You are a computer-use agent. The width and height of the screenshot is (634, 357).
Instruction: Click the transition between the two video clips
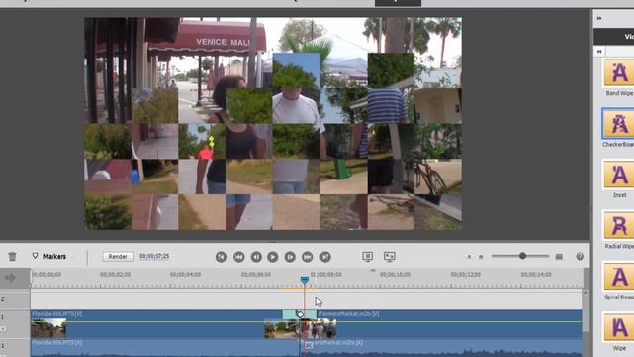pos(299,314)
